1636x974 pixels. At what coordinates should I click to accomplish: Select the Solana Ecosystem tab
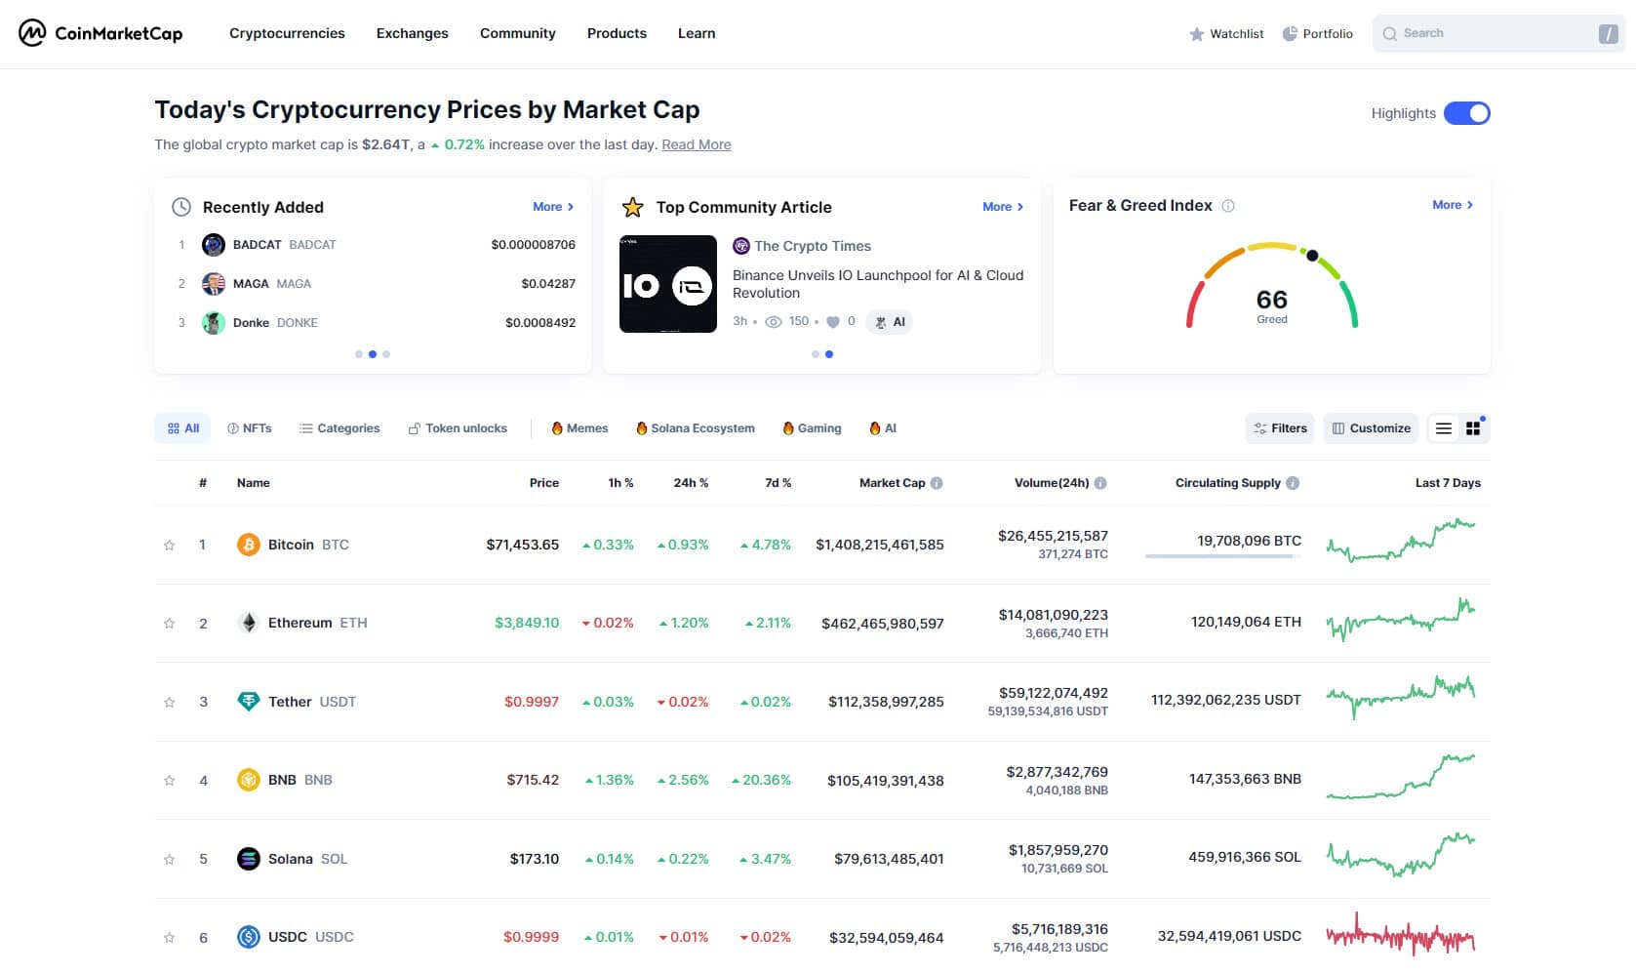tap(695, 428)
